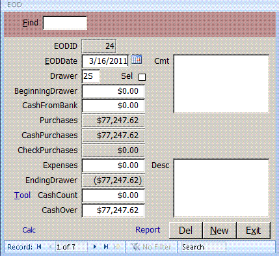Click the record Search box
The height and width of the screenshot is (256, 279).
click(204, 247)
